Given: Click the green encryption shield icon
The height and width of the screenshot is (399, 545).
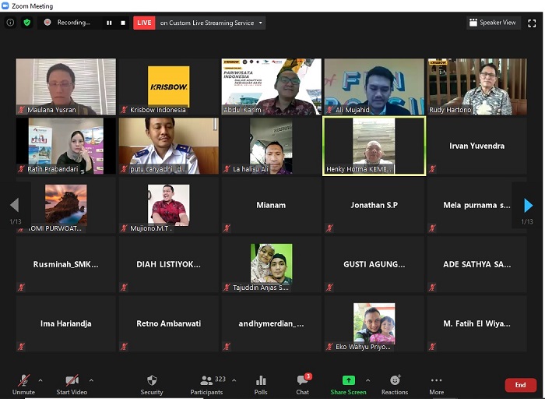Looking at the screenshot, I should point(27,23).
